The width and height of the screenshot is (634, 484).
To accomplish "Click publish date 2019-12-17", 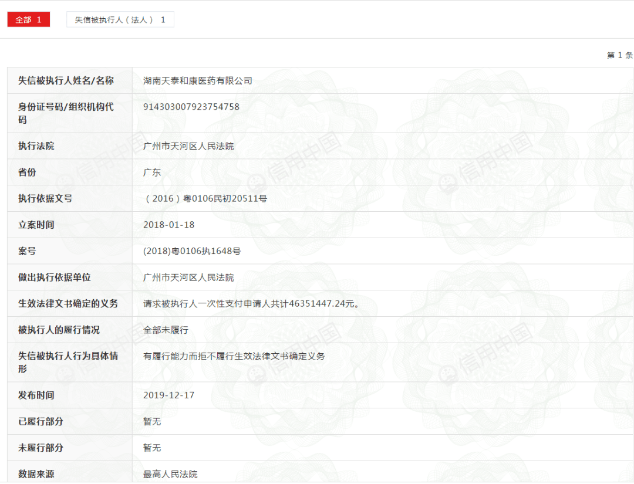I will pyautogui.click(x=168, y=395).
